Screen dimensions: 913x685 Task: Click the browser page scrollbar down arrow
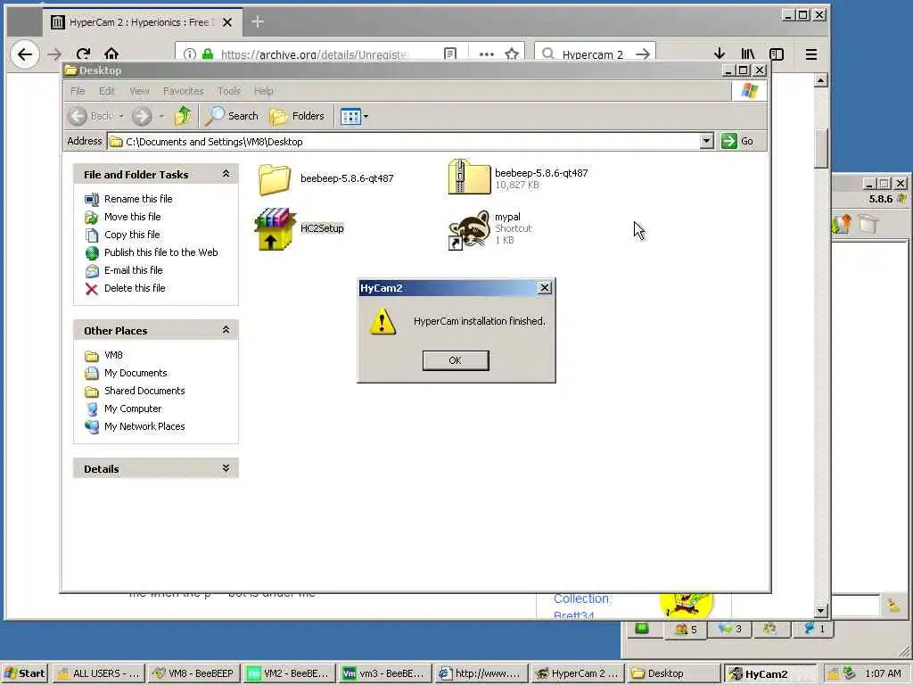tap(820, 610)
